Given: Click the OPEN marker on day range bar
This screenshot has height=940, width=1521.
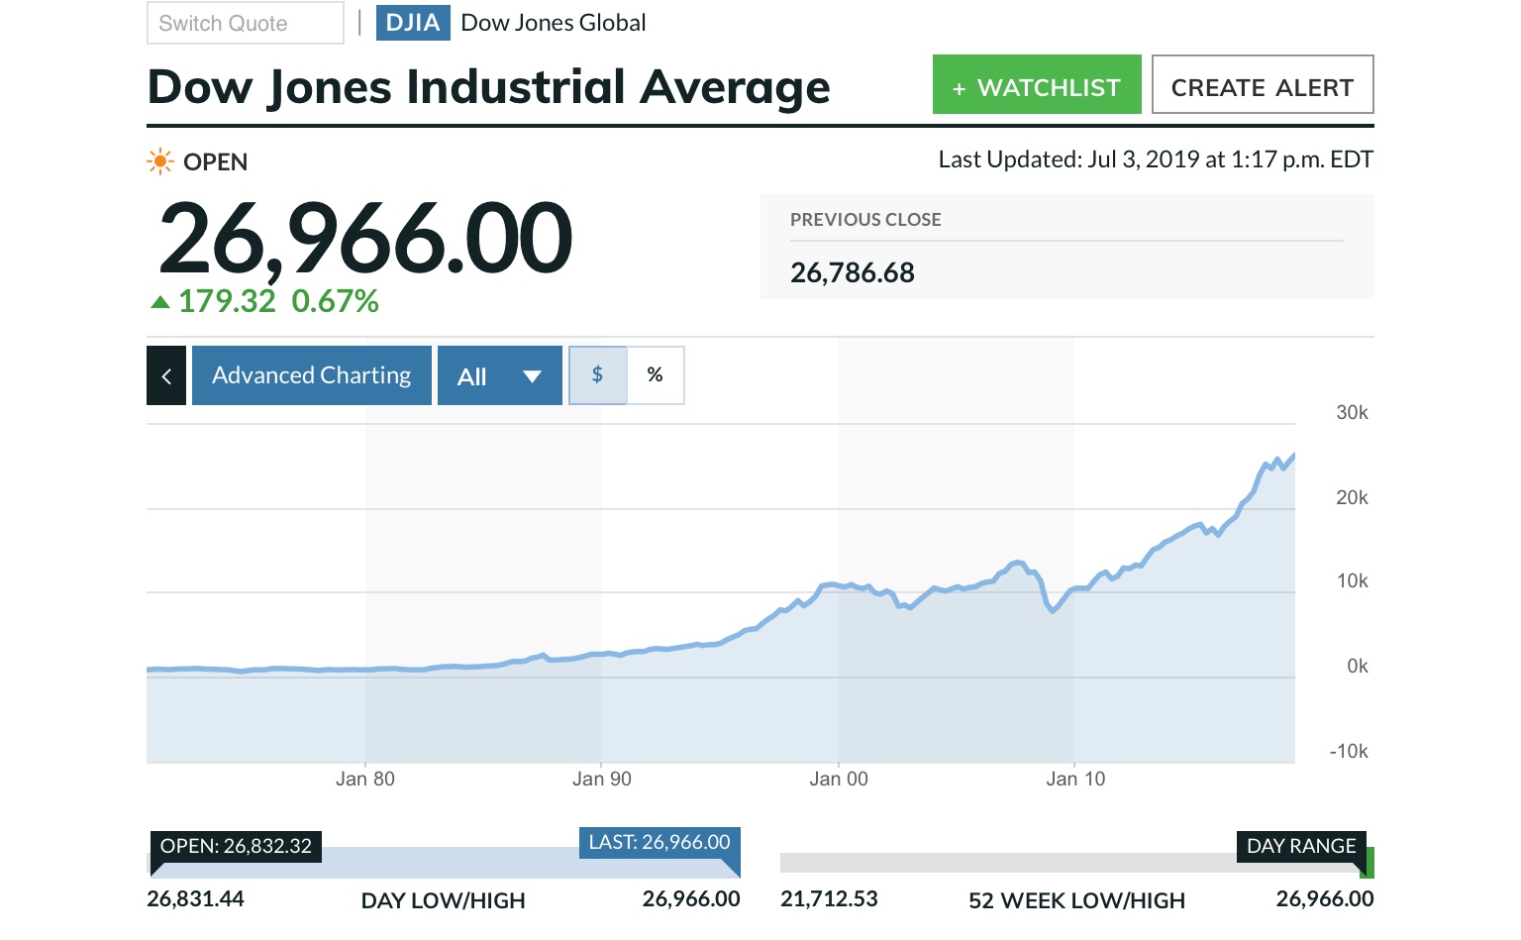Looking at the screenshot, I should click(x=236, y=846).
